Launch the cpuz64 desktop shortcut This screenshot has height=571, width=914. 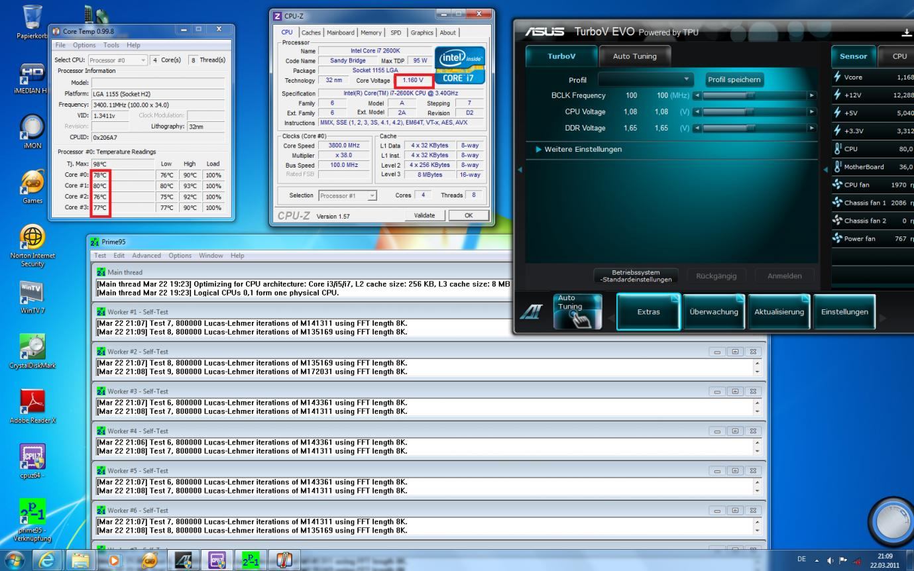pos(32,462)
